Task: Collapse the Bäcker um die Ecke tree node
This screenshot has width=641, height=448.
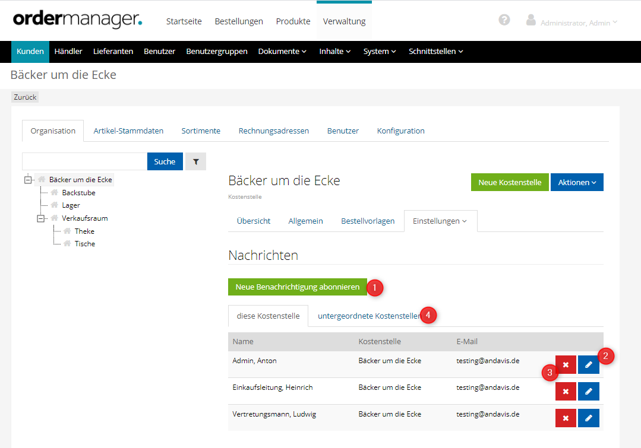Action: tap(28, 180)
